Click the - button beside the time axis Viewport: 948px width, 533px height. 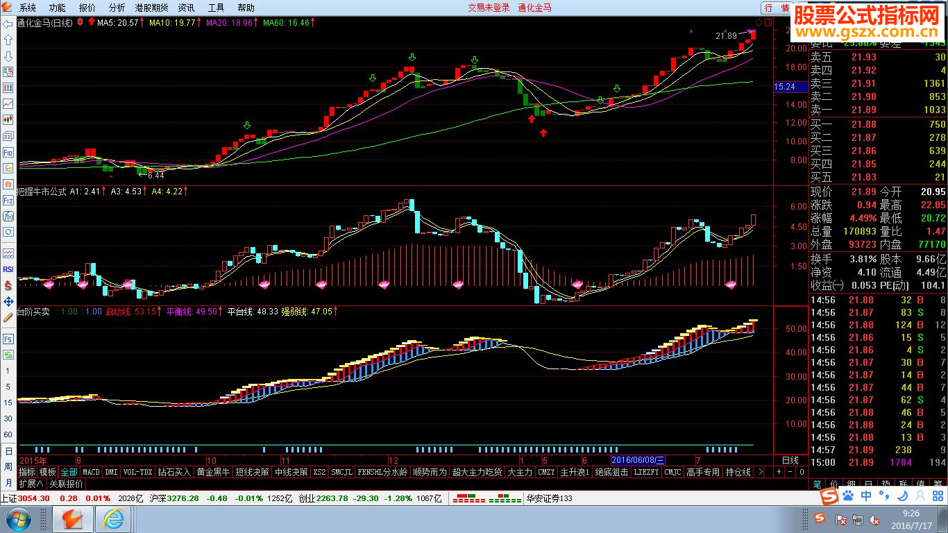pos(790,471)
